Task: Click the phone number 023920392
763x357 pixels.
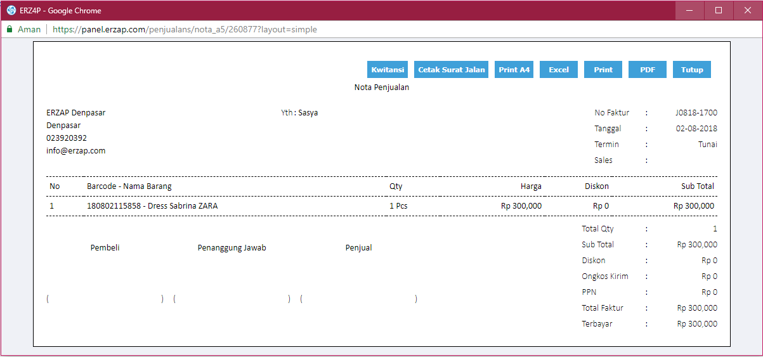Action: 67,138
